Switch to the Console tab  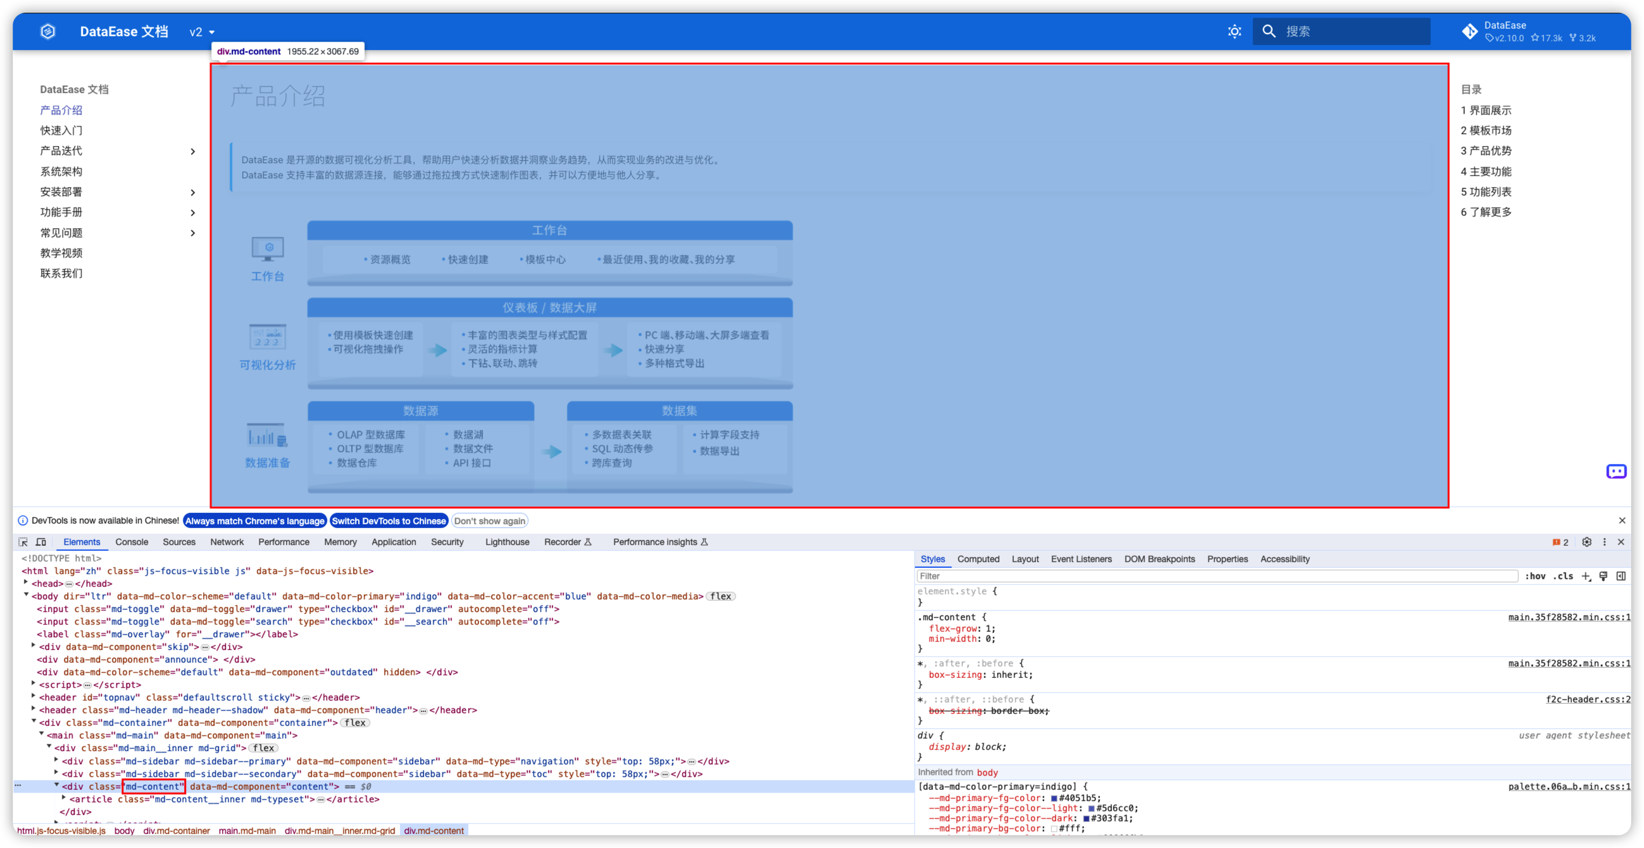132,542
